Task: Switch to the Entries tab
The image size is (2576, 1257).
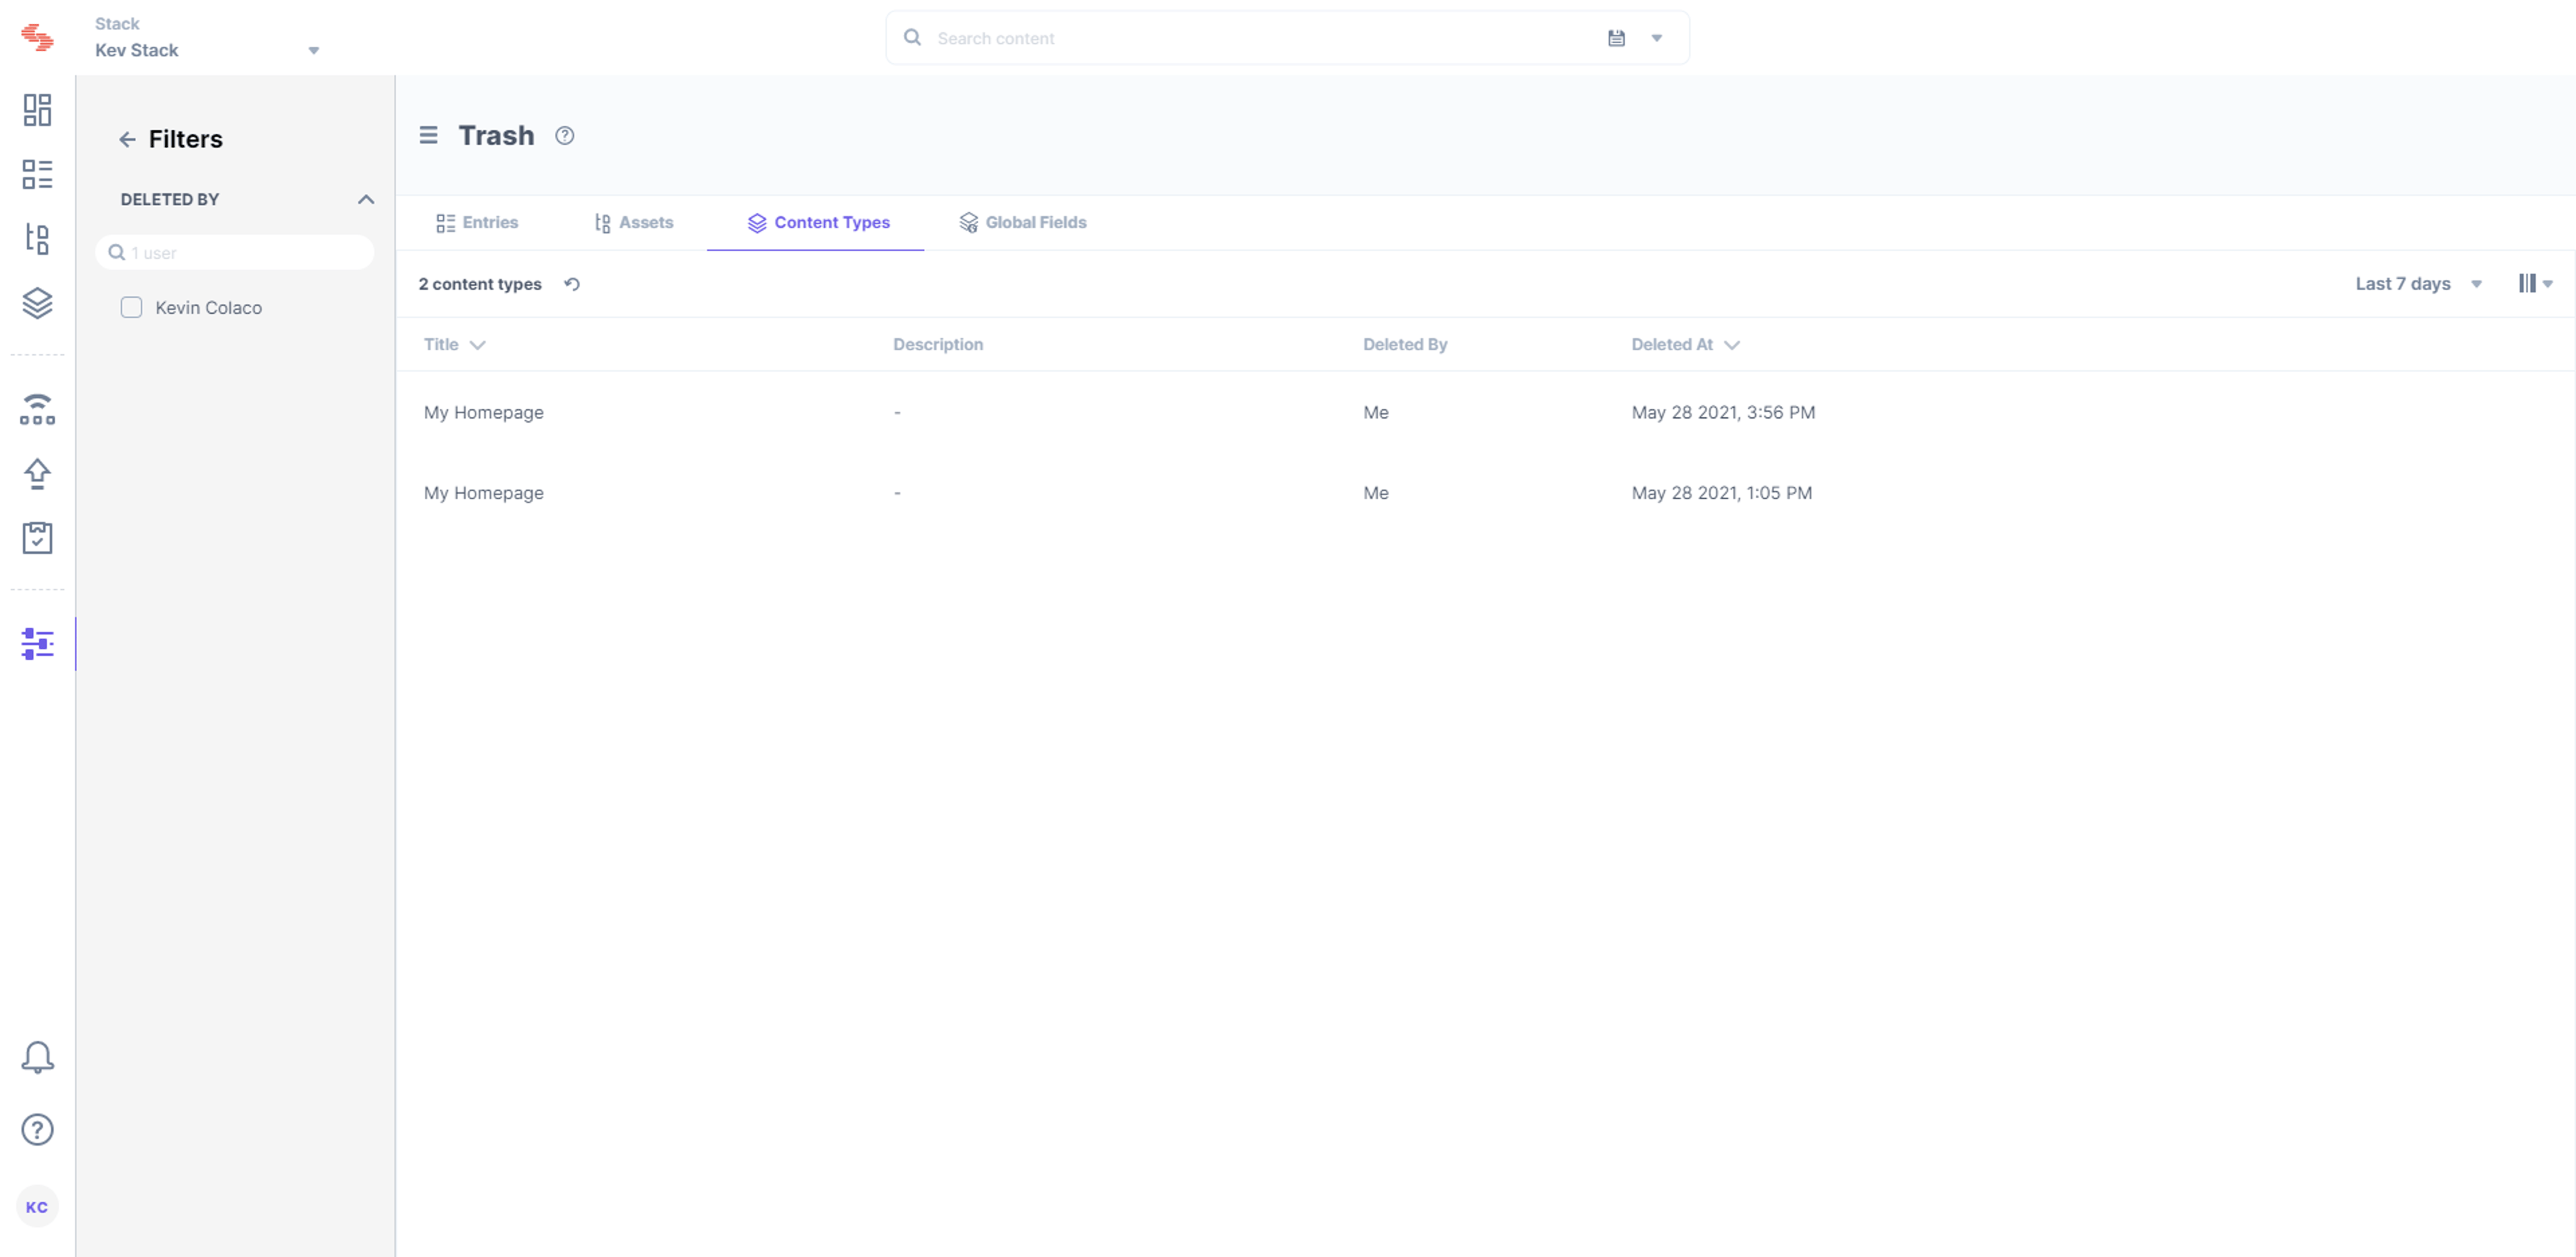Action: click(x=477, y=222)
